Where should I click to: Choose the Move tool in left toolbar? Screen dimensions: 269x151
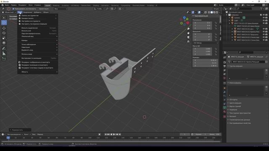4,28
